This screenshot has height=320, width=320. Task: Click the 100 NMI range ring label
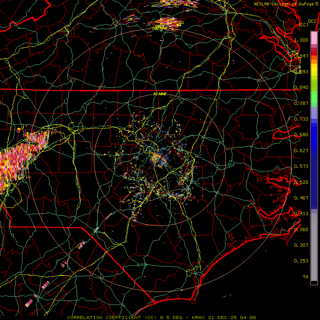pos(160,28)
